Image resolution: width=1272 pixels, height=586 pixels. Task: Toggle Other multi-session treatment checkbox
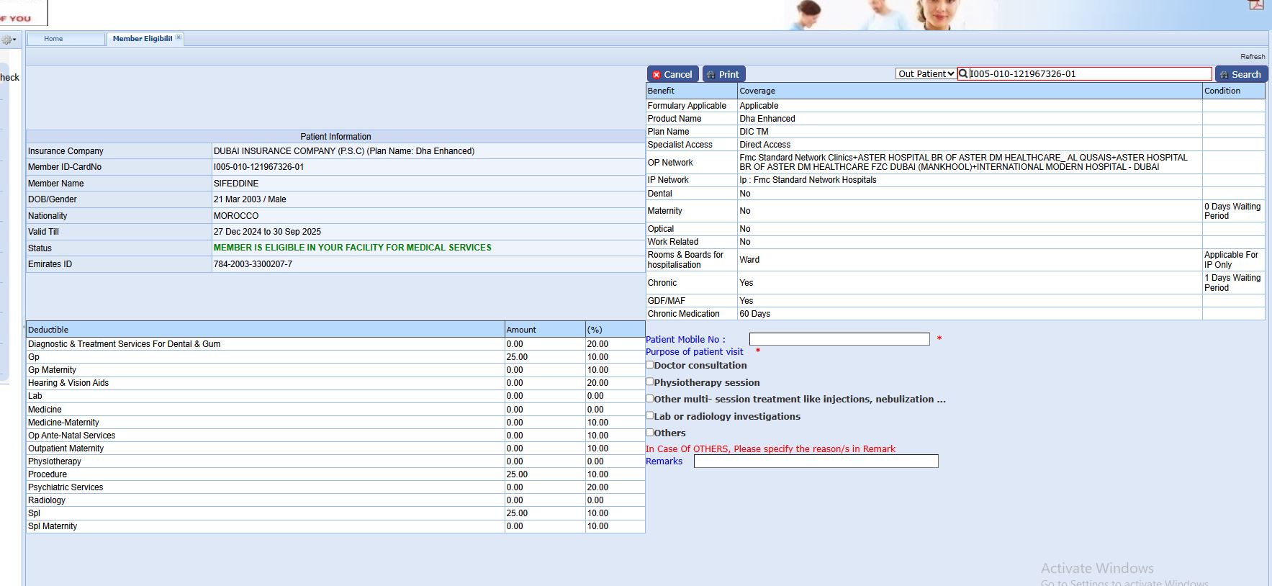tap(650, 398)
